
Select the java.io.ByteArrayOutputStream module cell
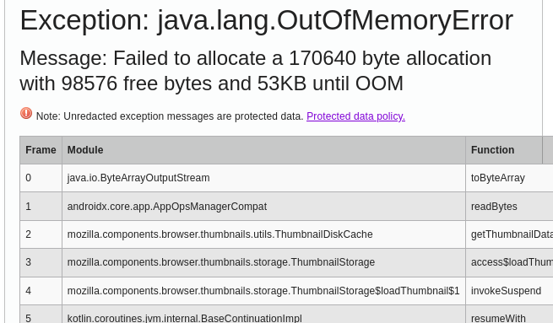point(263,178)
